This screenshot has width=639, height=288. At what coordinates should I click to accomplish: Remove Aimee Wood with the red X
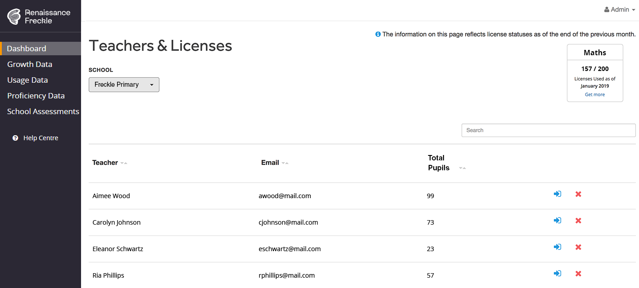click(579, 194)
